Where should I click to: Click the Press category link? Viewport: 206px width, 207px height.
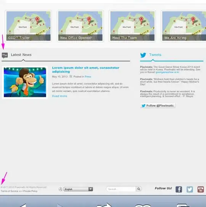coord(88,77)
